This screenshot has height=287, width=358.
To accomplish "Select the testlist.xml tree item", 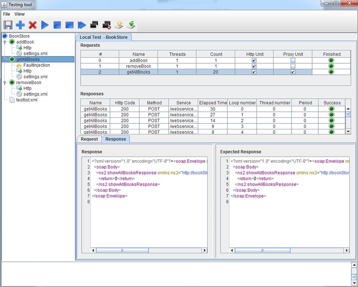I will pyautogui.click(x=27, y=100).
